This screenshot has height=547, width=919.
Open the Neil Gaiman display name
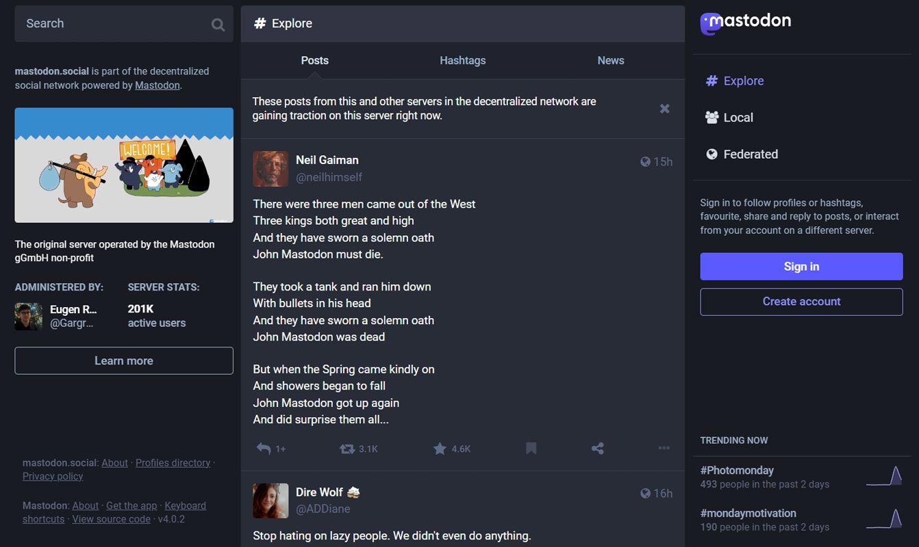tap(327, 160)
